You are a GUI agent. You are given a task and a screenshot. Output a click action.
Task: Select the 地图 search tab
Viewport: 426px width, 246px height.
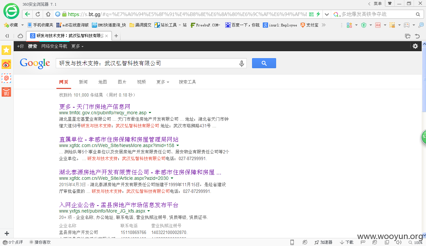click(102, 82)
